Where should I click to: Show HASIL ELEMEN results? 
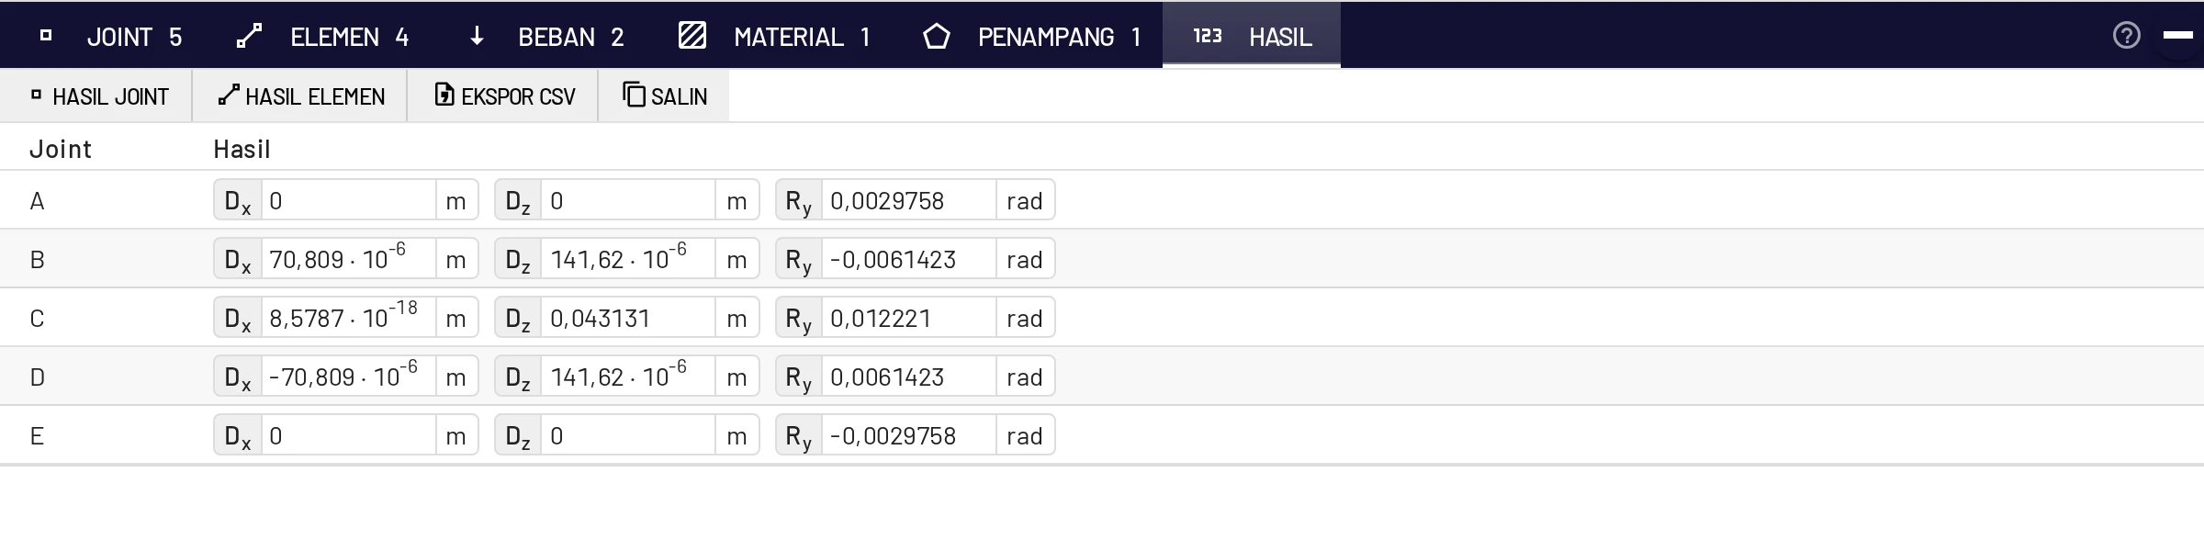[300, 96]
